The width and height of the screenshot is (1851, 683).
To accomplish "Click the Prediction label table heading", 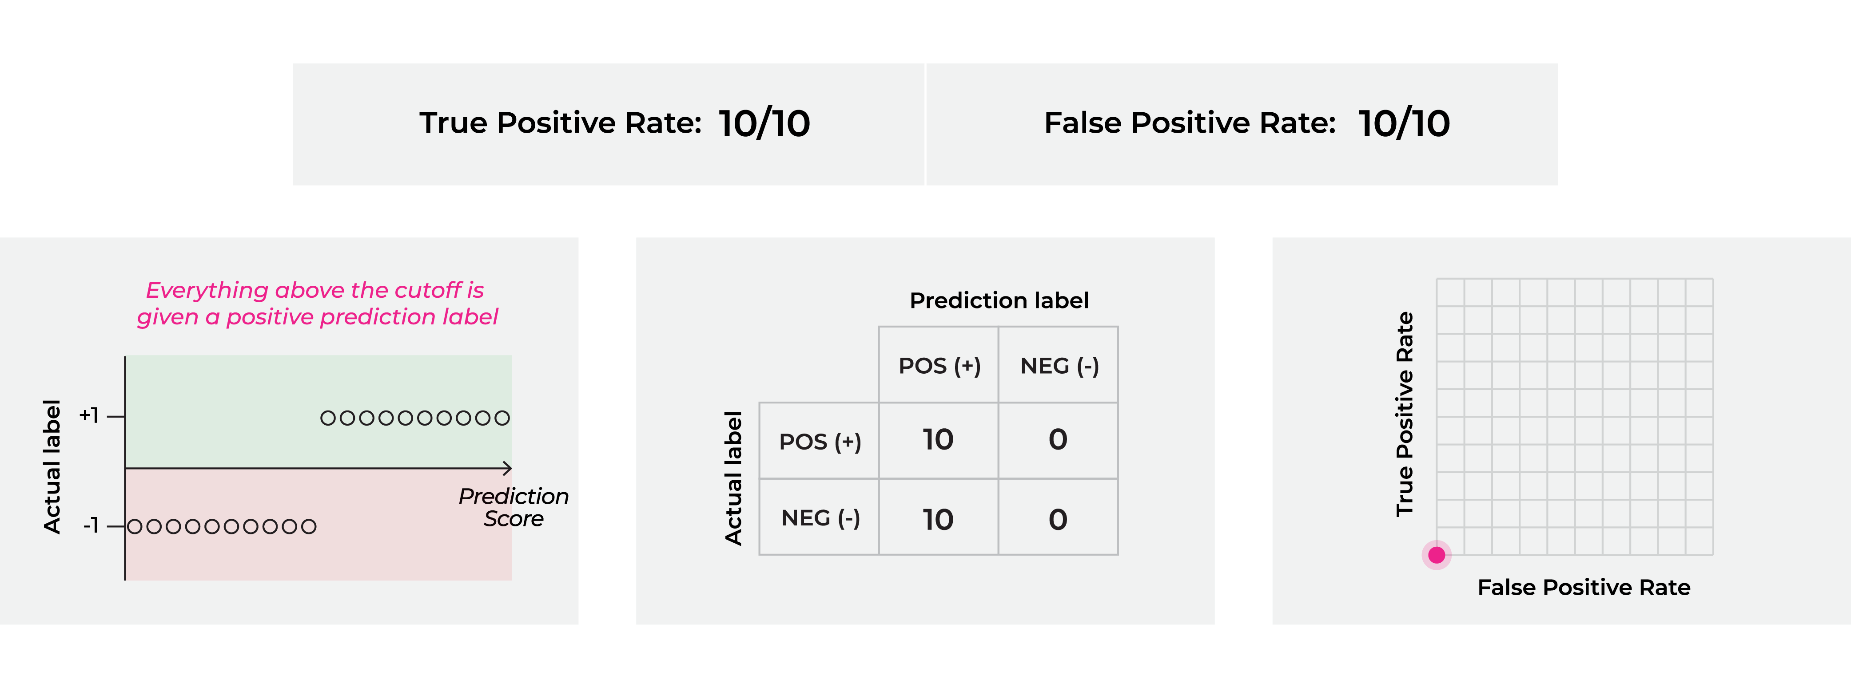I will (999, 300).
